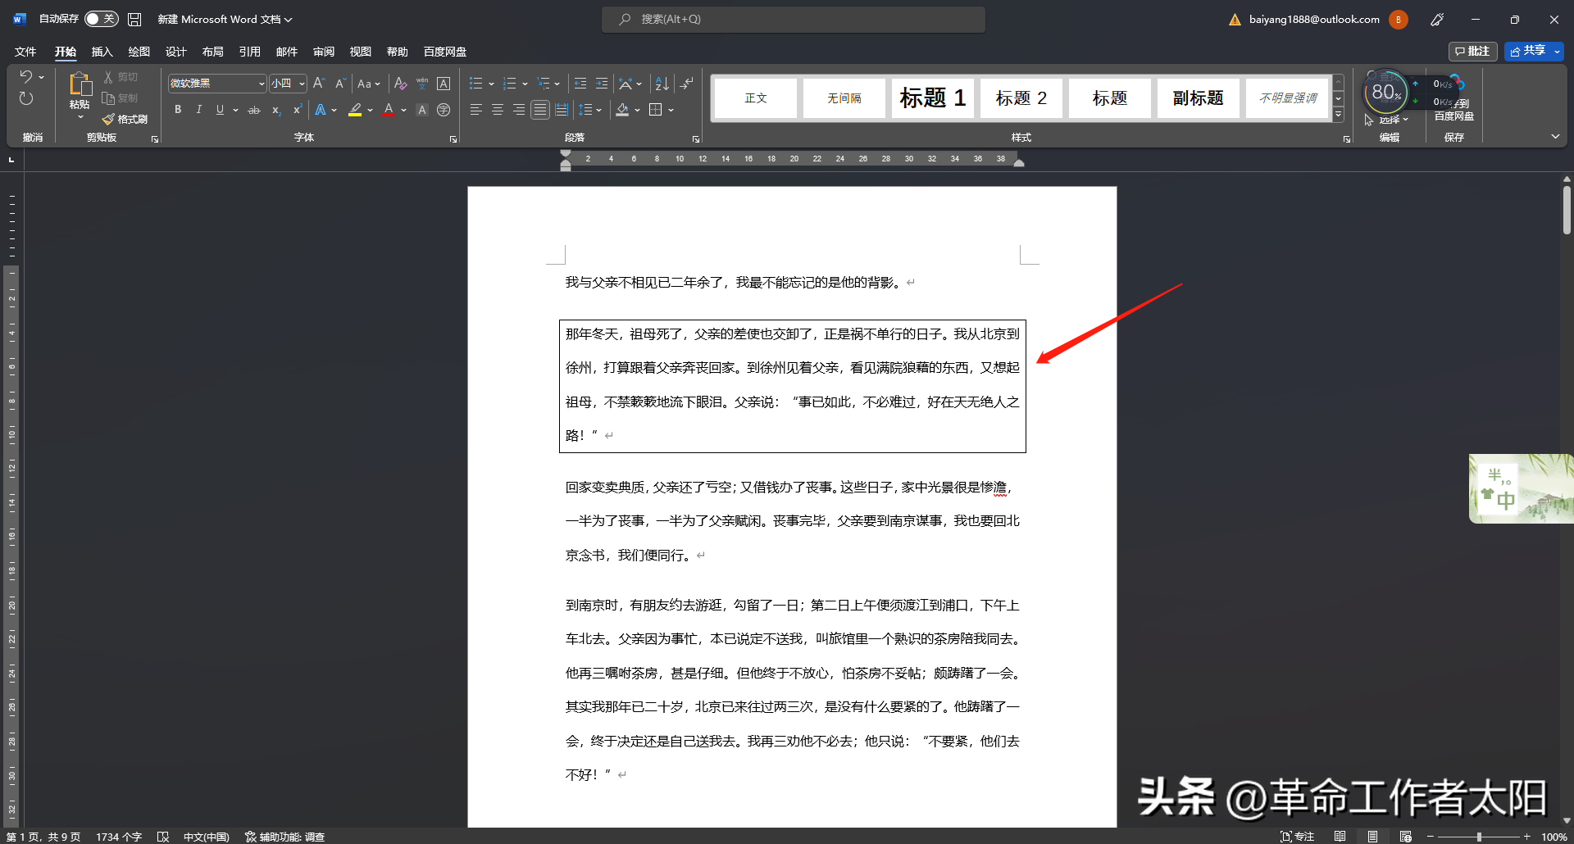Switch to the Layout (布局) tab
This screenshot has width=1574, height=844.
(x=212, y=52)
